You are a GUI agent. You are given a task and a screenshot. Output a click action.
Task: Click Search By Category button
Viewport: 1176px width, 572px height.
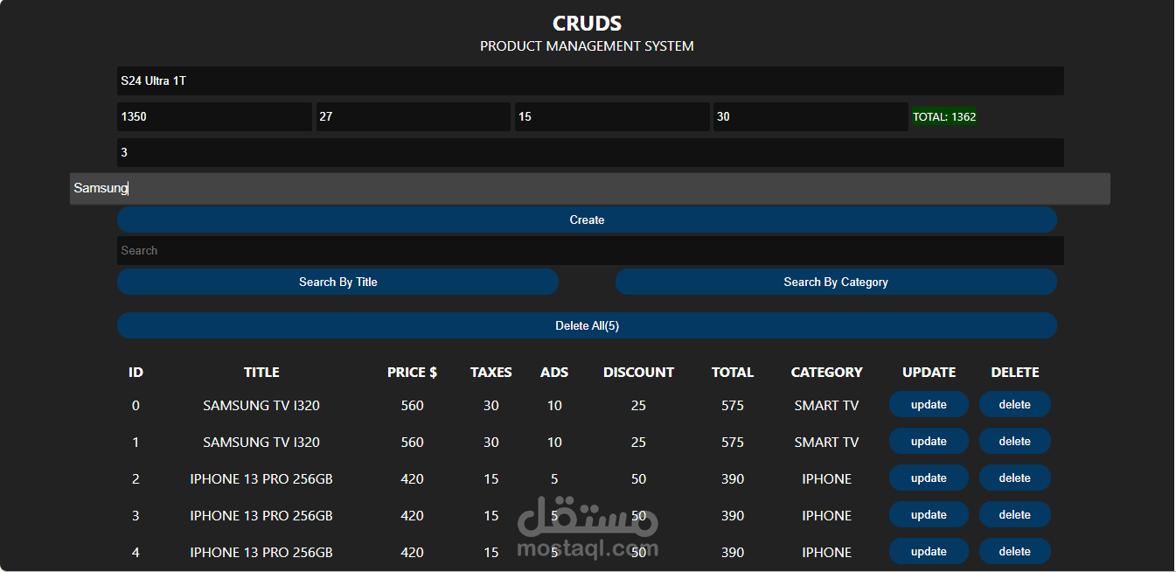836,282
